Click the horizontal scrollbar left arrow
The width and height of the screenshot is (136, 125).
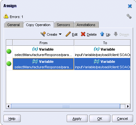[x=8, y=106]
